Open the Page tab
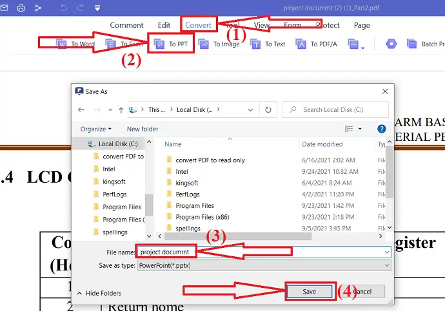445x311 pixels. pos(362,25)
